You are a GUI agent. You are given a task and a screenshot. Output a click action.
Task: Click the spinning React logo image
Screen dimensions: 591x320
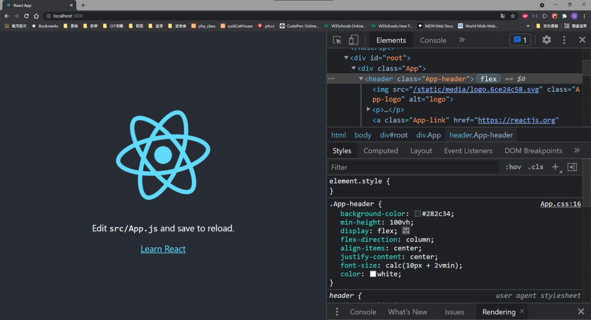pyautogui.click(x=163, y=155)
